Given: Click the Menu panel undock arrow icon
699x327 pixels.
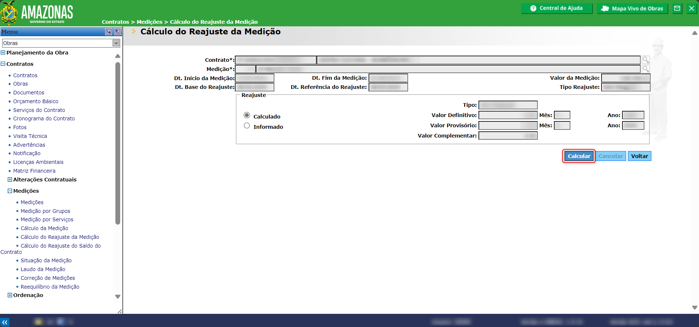Looking at the screenshot, I should [x=117, y=32].
